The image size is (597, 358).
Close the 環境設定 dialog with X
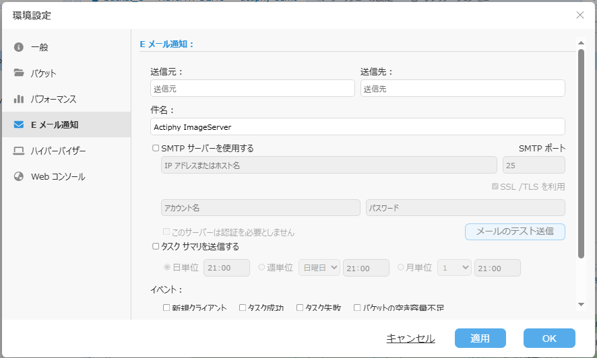pyautogui.click(x=580, y=15)
